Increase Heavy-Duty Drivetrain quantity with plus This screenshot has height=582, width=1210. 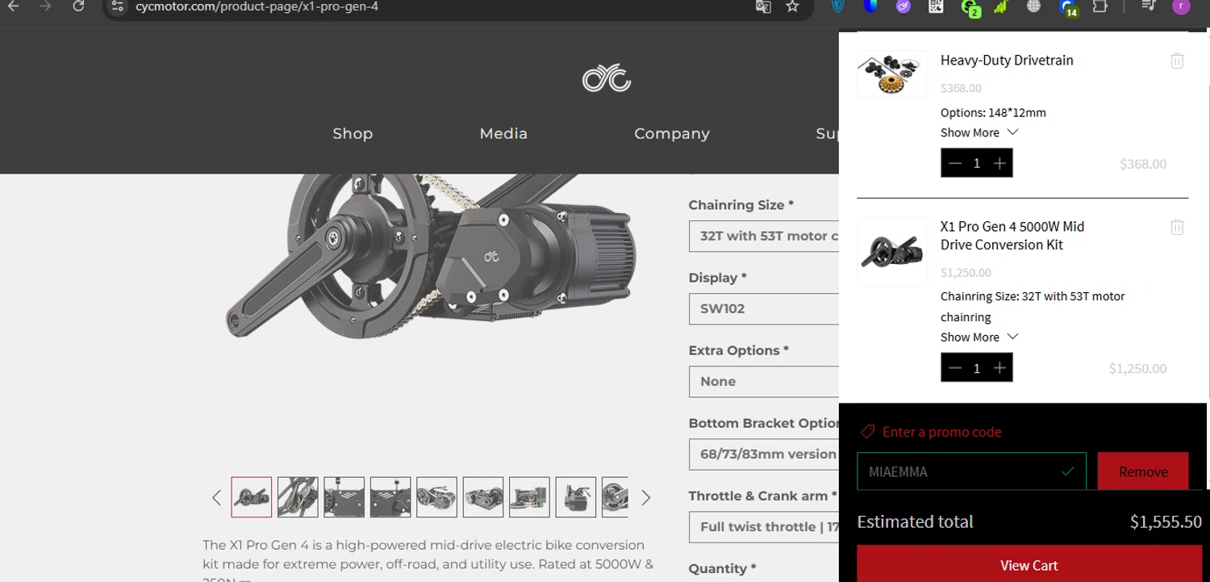(x=999, y=163)
